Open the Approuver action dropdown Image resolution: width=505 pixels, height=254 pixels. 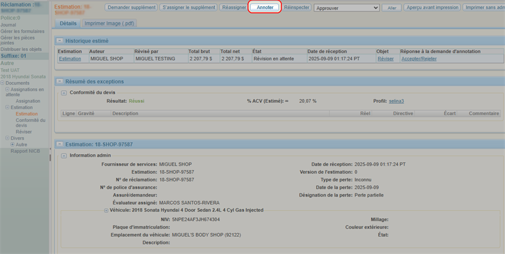(x=346, y=8)
